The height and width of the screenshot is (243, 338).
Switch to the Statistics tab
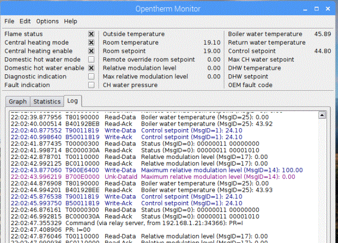(47, 102)
